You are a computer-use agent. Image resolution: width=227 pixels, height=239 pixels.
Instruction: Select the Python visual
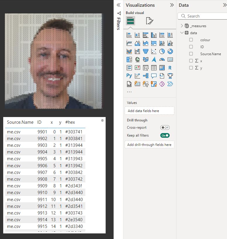click(129, 76)
